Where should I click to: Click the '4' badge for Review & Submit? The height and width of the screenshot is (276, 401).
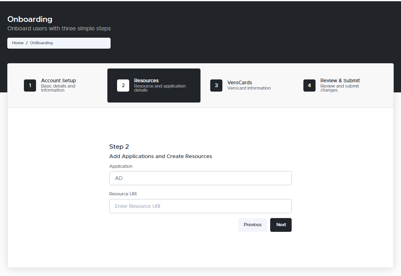(309, 86)
